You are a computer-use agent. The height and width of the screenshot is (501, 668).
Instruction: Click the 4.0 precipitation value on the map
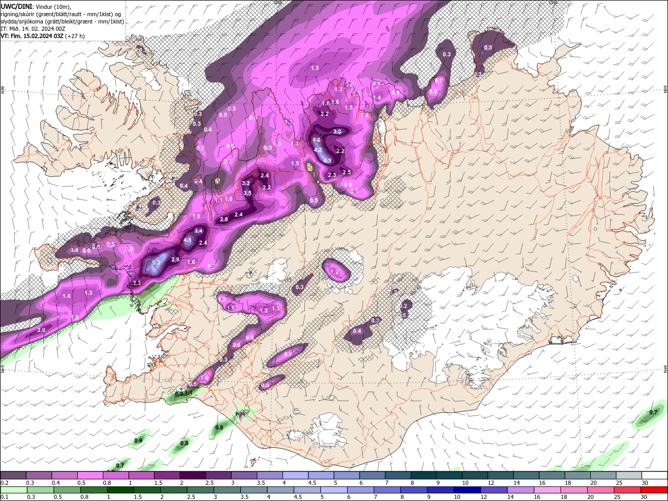pos(316,140)
